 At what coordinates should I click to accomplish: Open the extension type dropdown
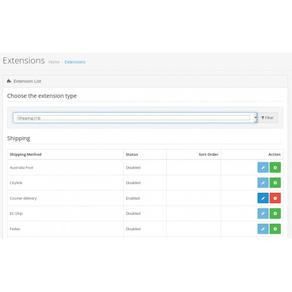pos(135,118)
